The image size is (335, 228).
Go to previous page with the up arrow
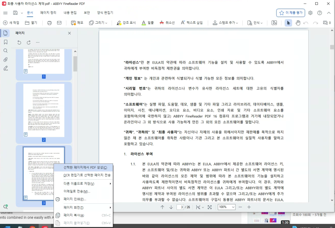click(x=162, y=207)
